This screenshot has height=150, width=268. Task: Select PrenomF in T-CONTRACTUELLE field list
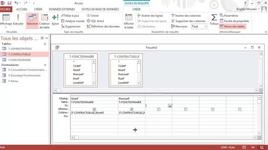(124, 74)
